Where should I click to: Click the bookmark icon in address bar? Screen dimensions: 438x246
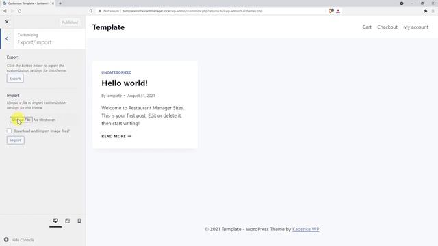tap(91, 11)
